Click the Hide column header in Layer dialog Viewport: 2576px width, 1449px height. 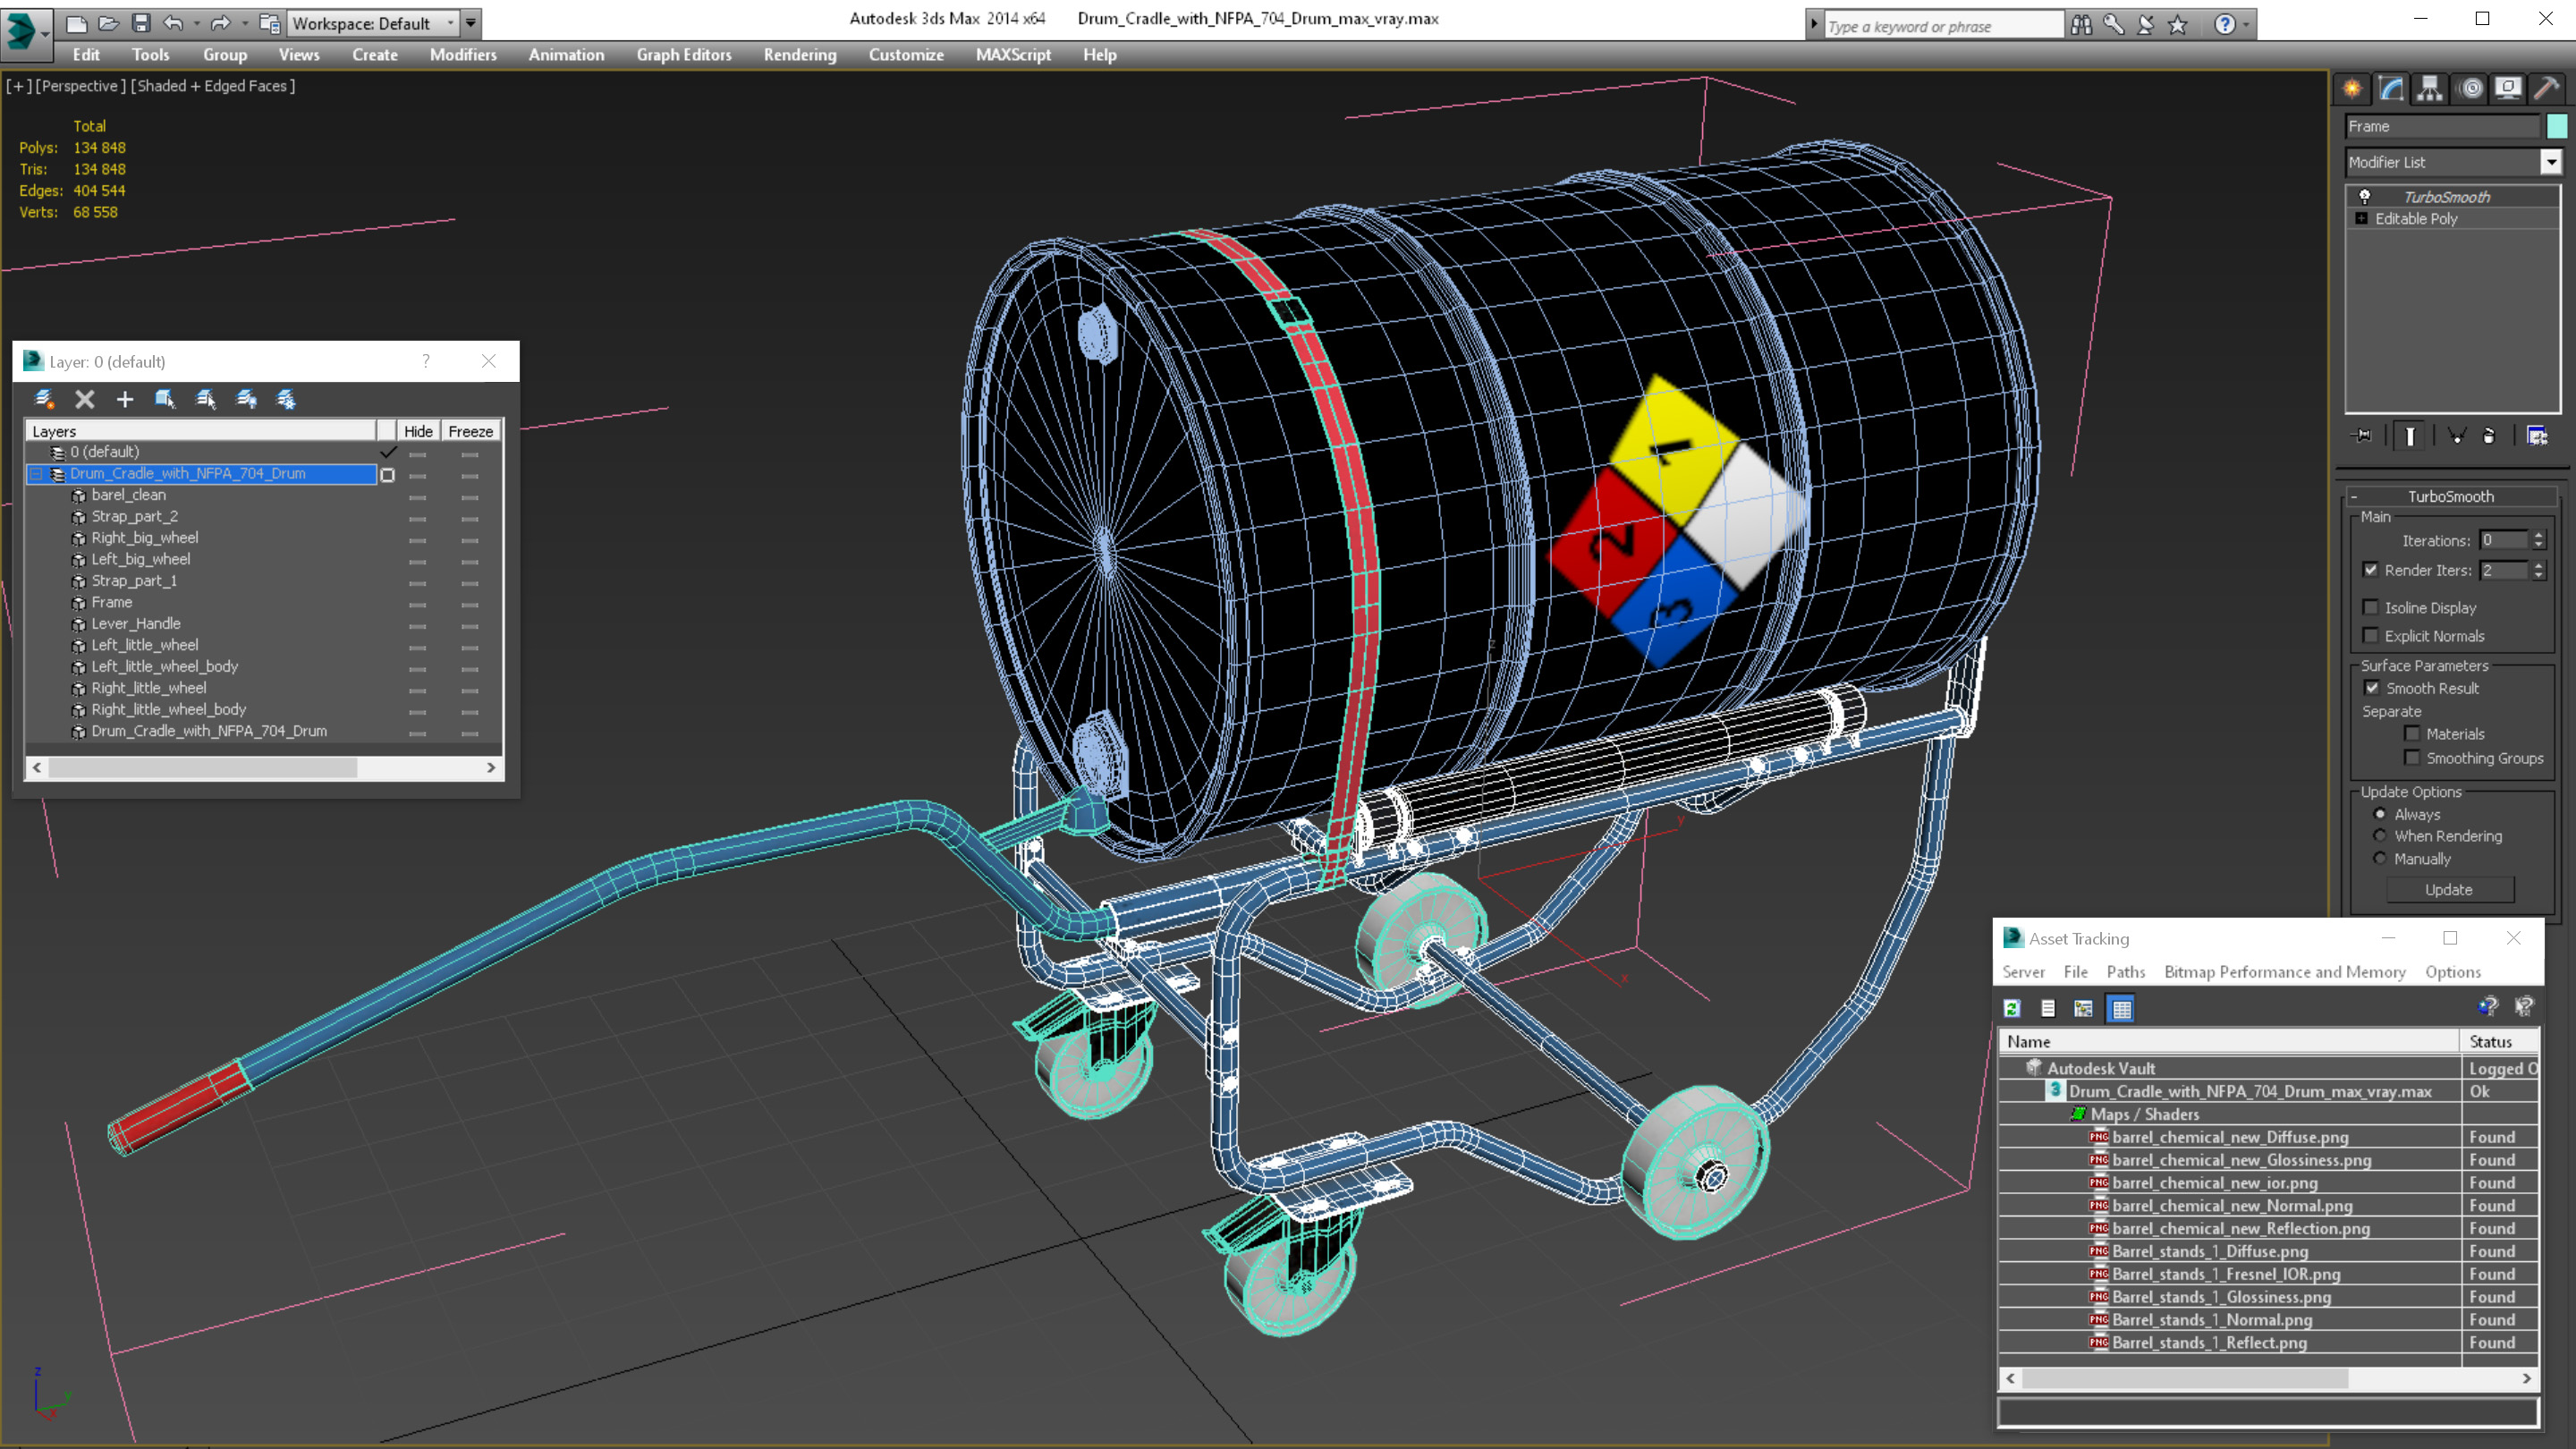[x=418, y=431]
